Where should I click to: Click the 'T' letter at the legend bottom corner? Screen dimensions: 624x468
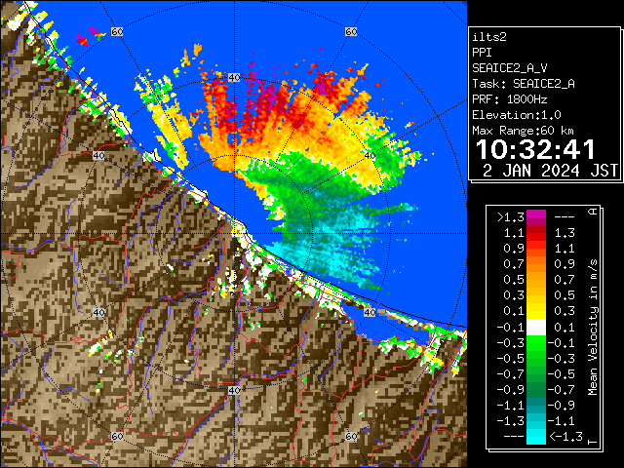pyautogui.click(x=593, y=442)
